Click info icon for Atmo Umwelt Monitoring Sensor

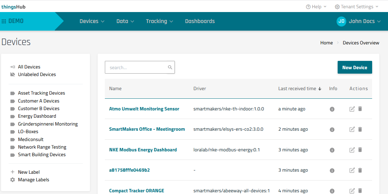[332, 109]
